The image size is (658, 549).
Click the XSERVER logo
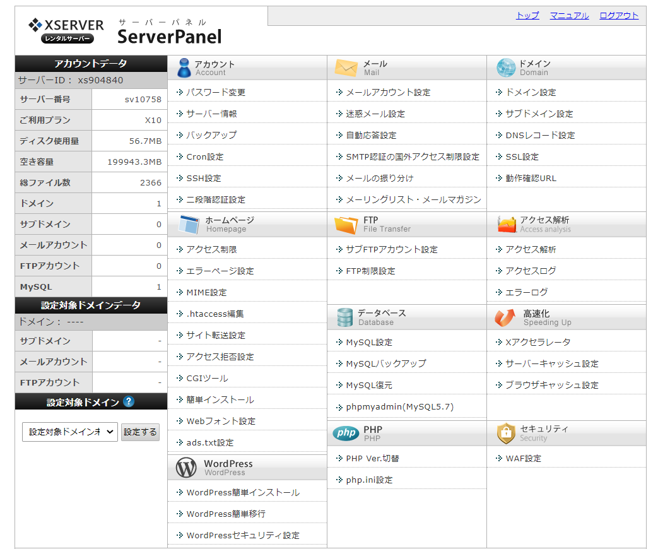click(x=66, y=30)
